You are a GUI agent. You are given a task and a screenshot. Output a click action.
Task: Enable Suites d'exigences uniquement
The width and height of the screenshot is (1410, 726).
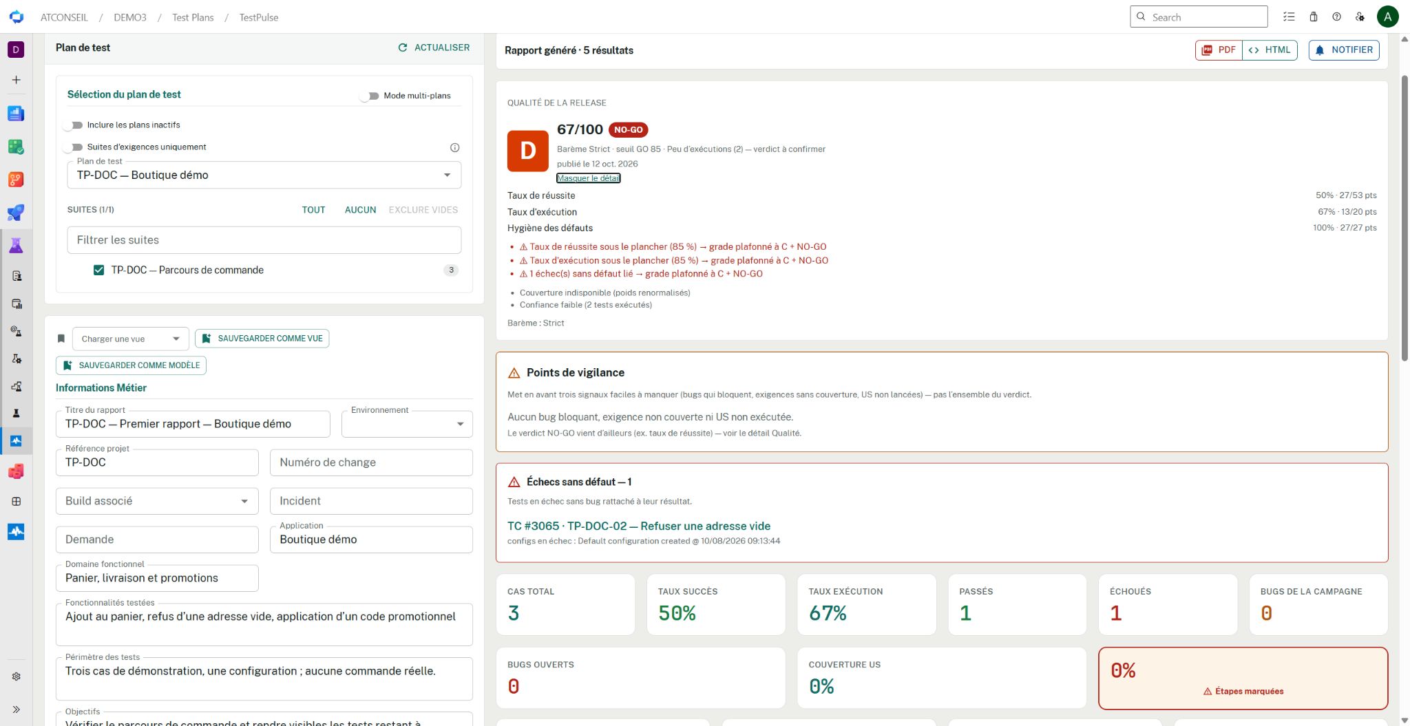coord(73,147)
